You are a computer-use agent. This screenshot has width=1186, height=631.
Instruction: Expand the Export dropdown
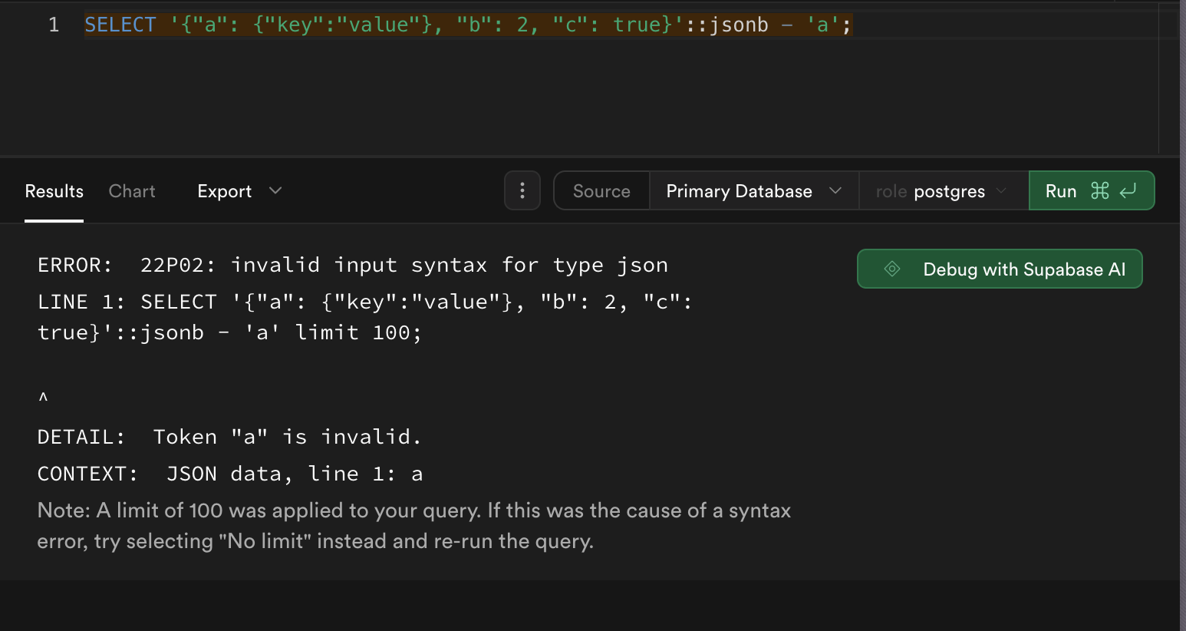224,191
